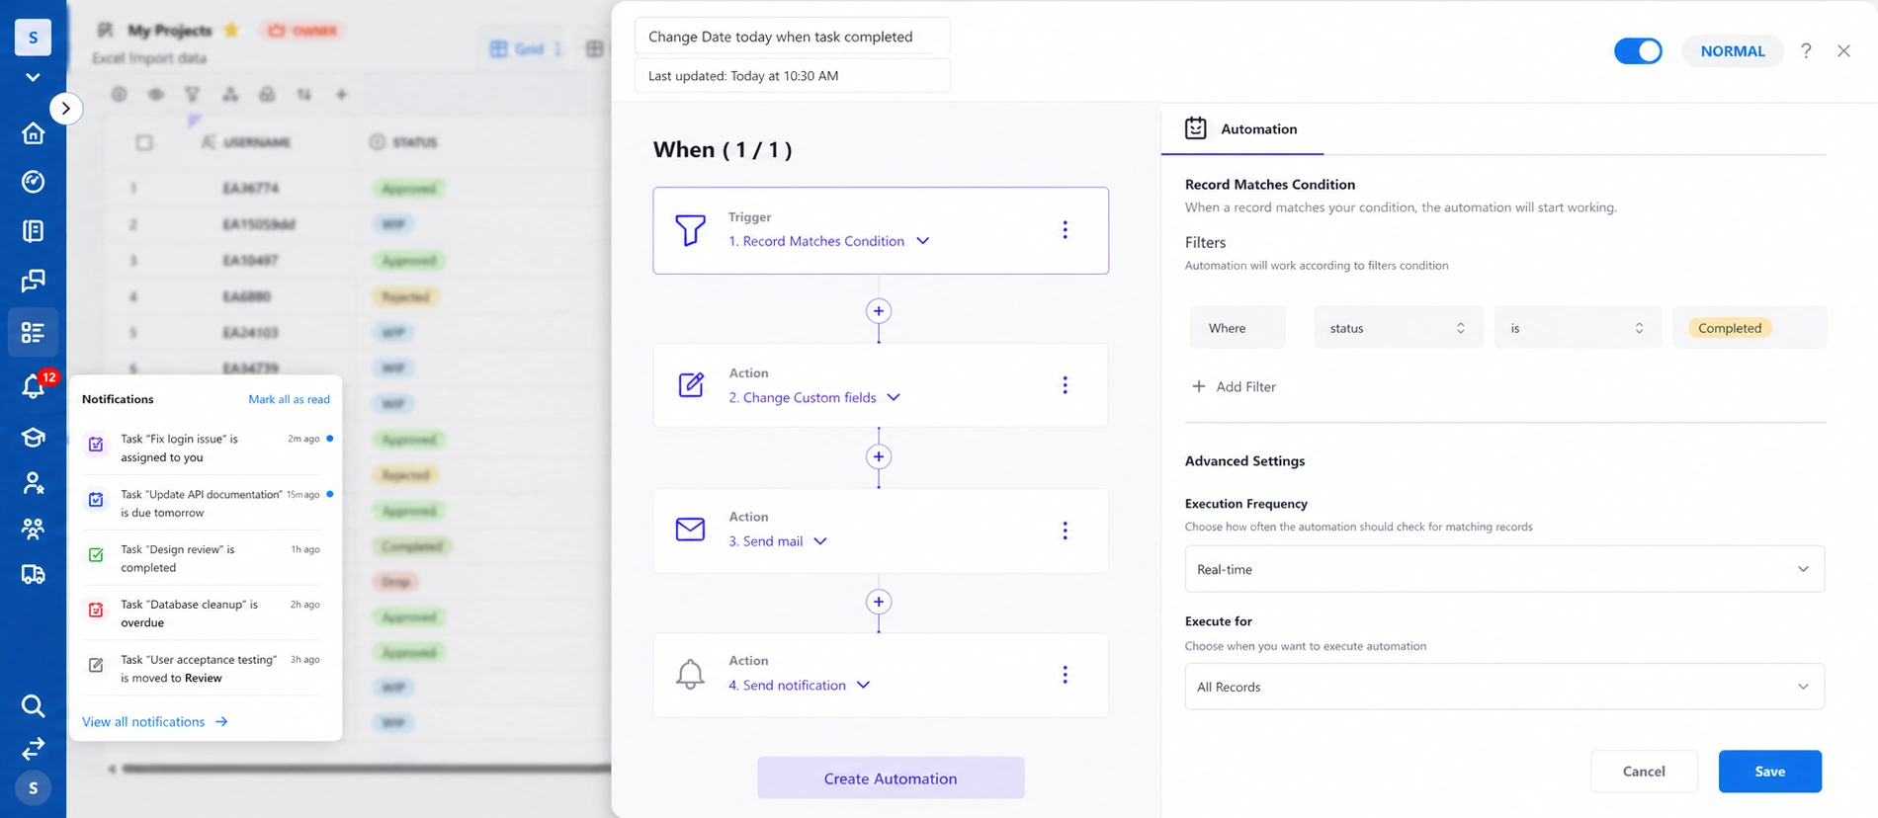Open the Home icon in sidebar
This screenshot has width=1878, height=818.
click(x=33, y=133)
